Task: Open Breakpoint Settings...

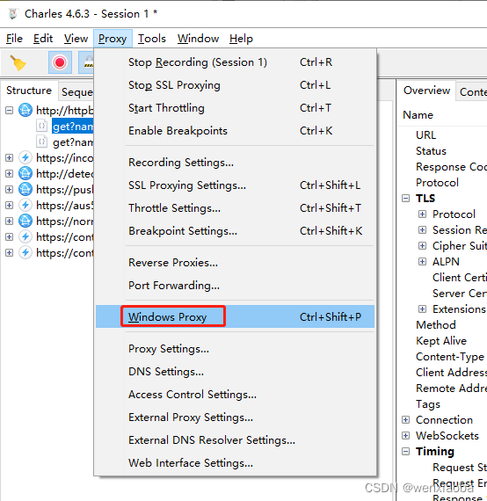Action: 235,231
